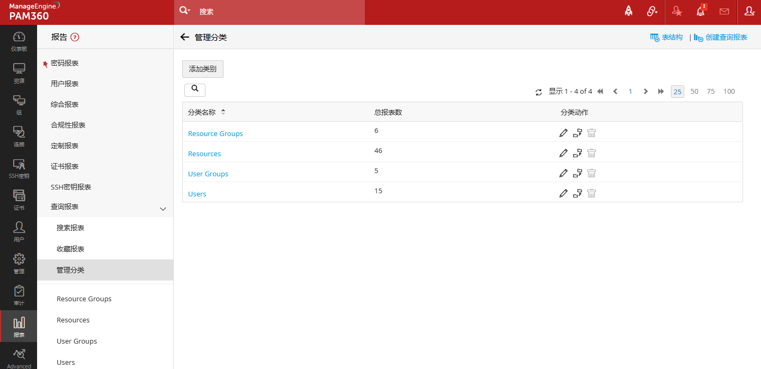Collapse the 查询报表 section chevron
The height and width of the screenshot is (369, 761).
coord(163,209)
